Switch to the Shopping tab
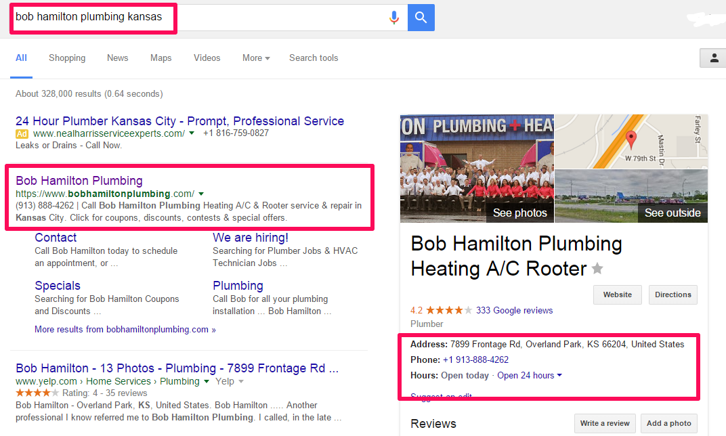The width and height of the screenshot is (726, 436). 67,58
